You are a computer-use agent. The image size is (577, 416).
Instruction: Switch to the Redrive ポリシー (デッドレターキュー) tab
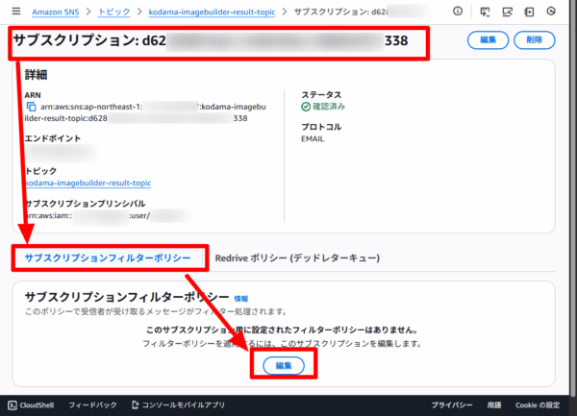point(297,258)
